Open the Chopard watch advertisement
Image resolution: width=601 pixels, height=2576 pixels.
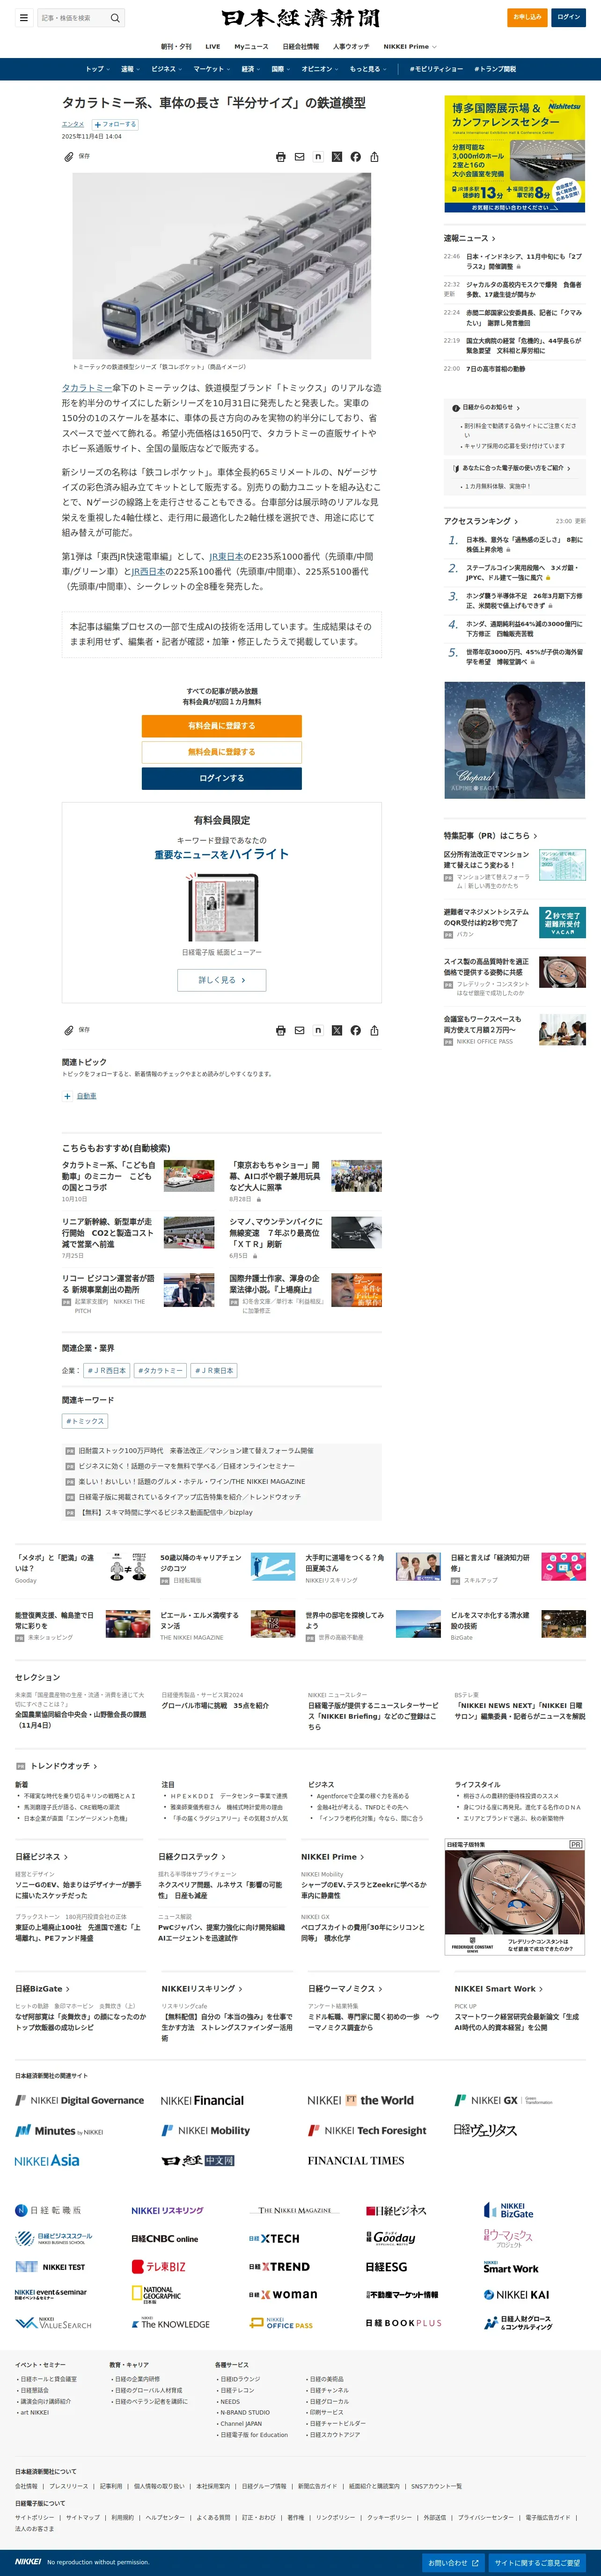514,740
